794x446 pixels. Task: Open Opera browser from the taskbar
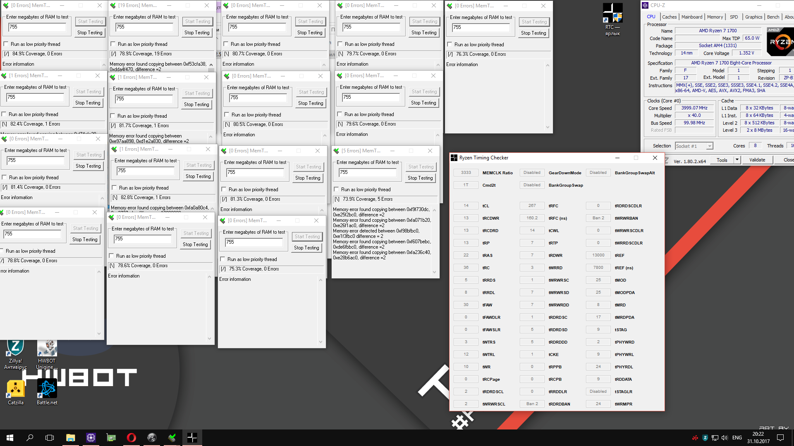[132, 438]
